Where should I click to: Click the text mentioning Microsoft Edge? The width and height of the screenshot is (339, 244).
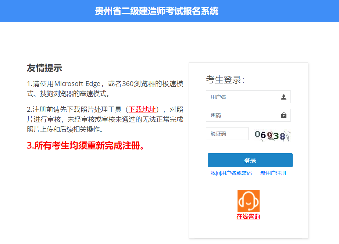105,89
